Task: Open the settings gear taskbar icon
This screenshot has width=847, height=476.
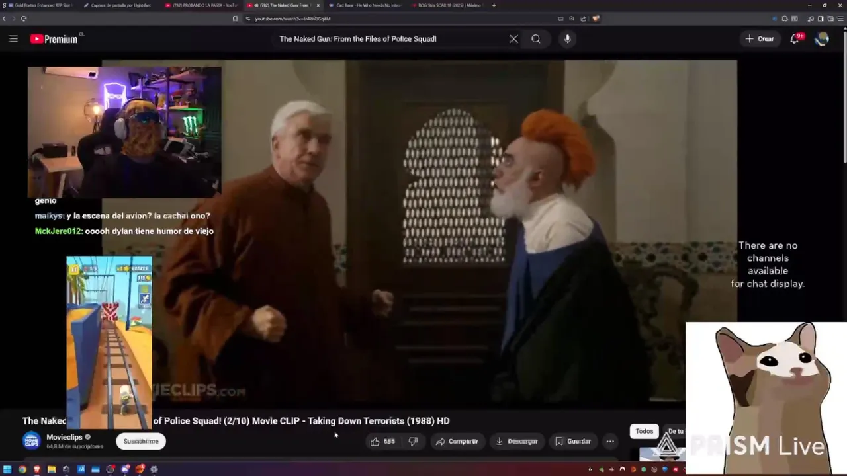Action: (x=154, y=469)
